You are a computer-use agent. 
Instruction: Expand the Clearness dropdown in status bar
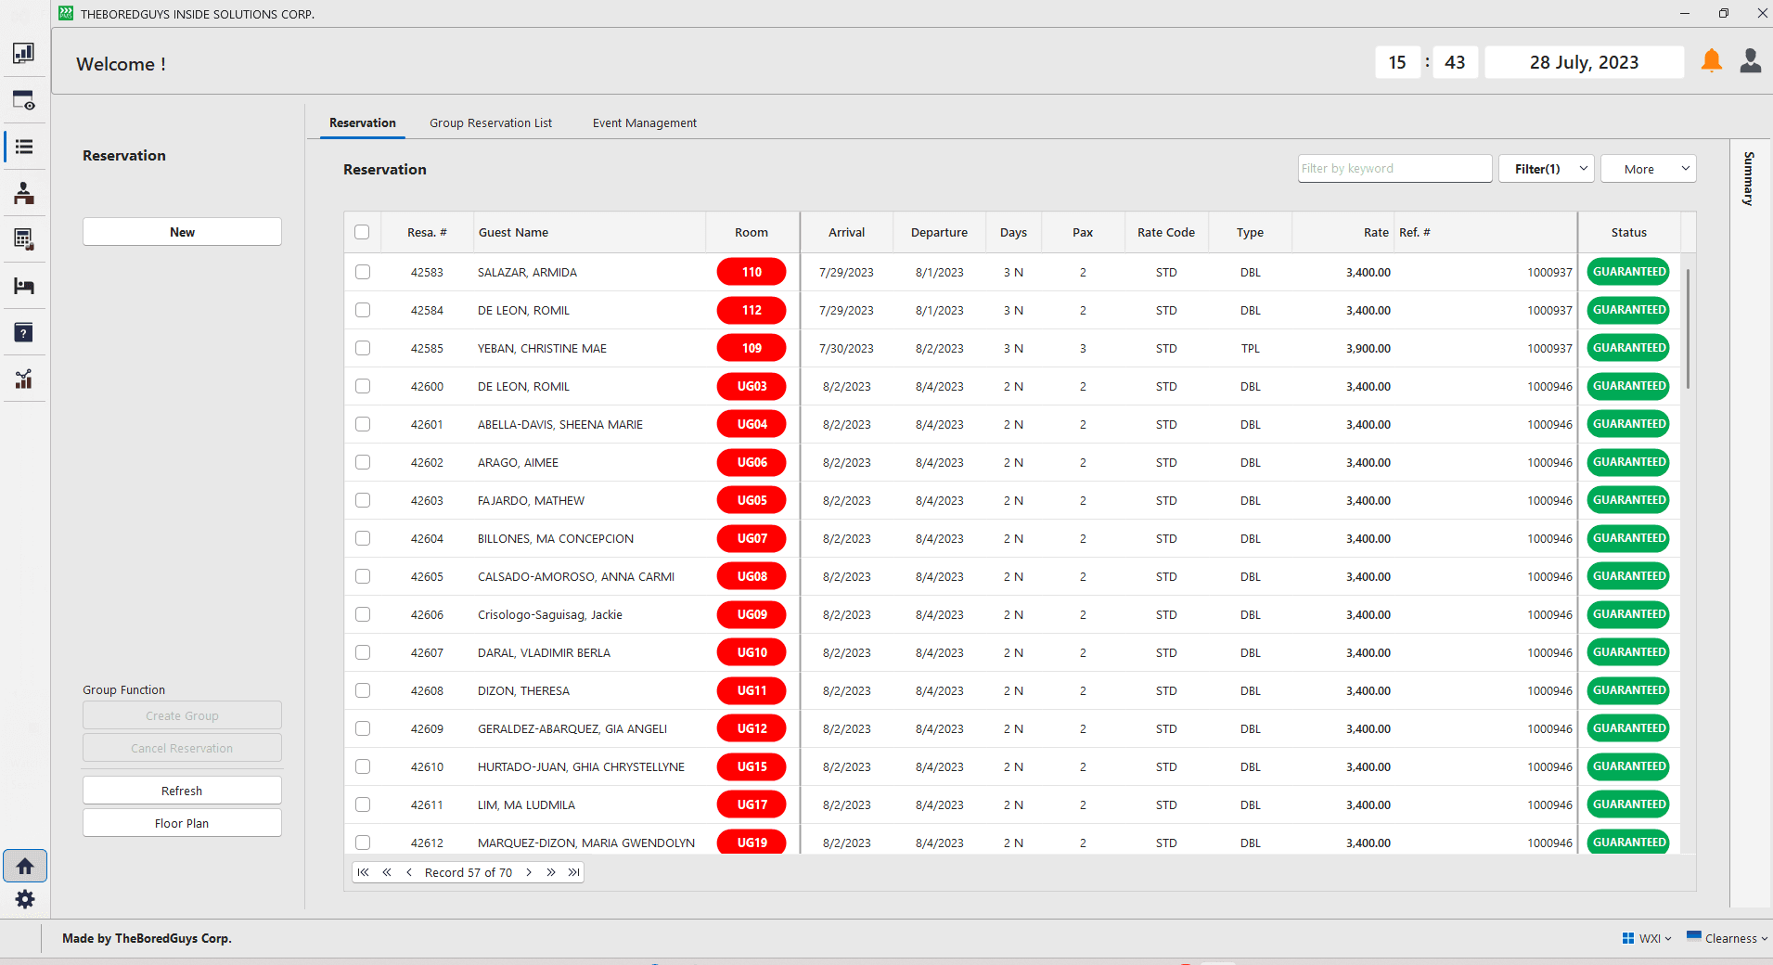(x=1728, y=938)
